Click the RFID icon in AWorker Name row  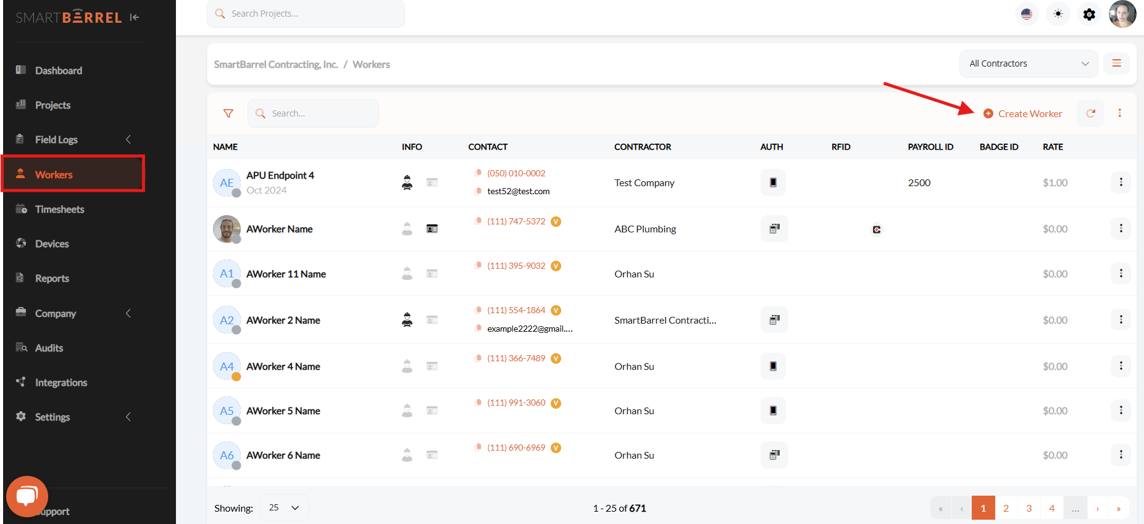tap(877, 229)
